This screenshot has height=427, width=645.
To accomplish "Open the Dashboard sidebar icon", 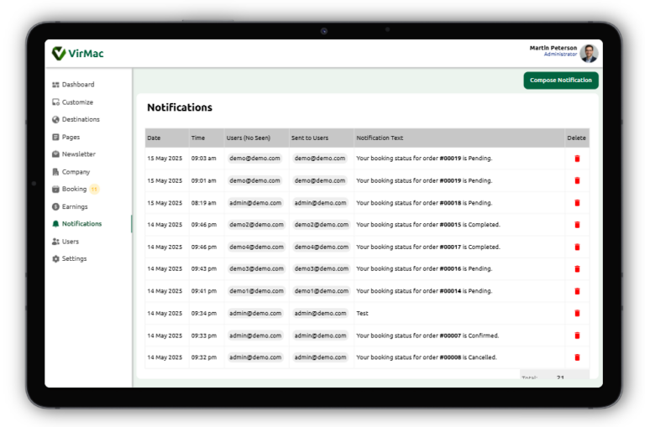I will pos(55,85).
